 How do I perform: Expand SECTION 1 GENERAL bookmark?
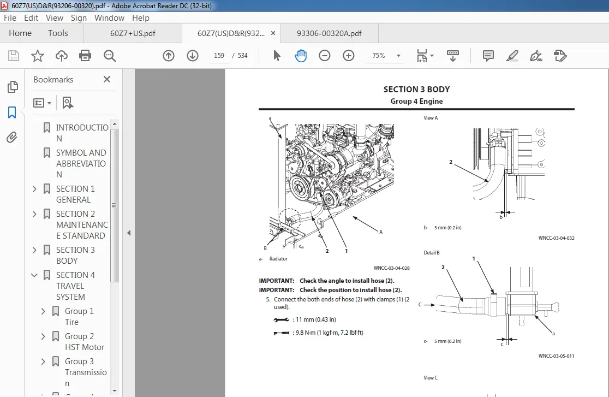[34, 189]
